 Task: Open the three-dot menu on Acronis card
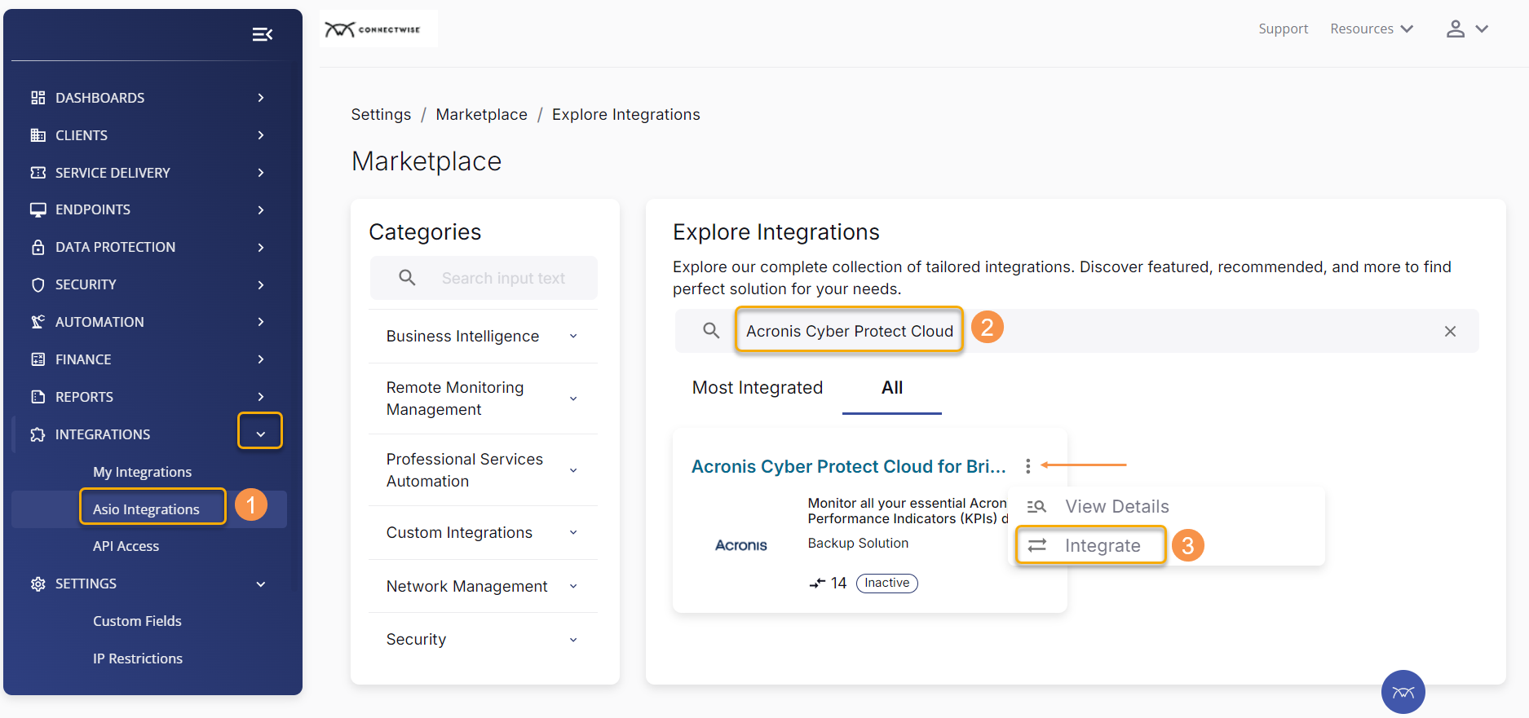click(x=1027, y=465)
